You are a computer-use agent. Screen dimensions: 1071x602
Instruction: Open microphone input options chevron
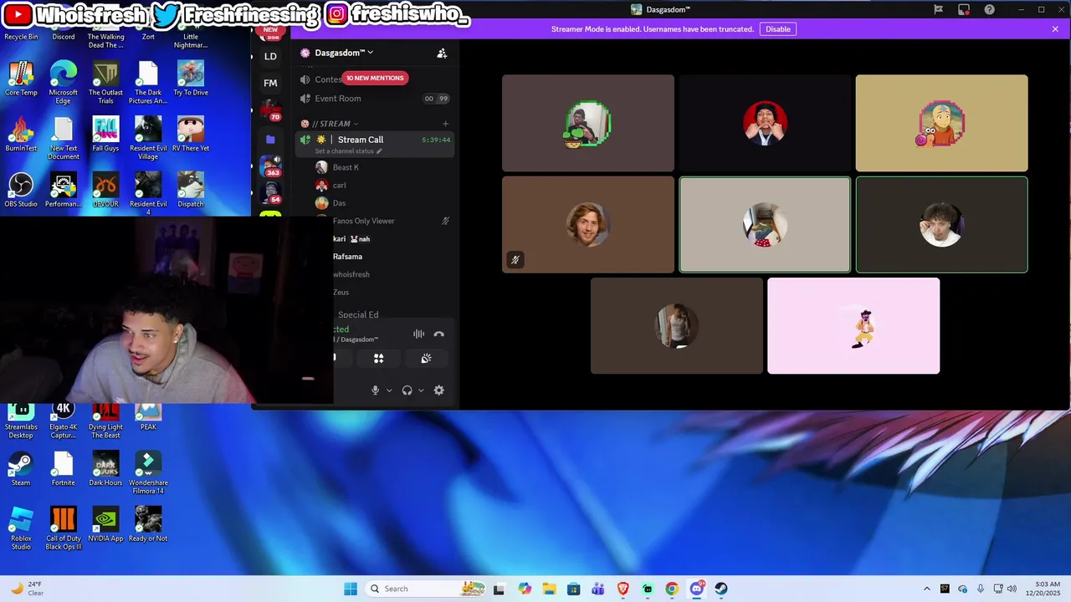[x=389, y=390]
